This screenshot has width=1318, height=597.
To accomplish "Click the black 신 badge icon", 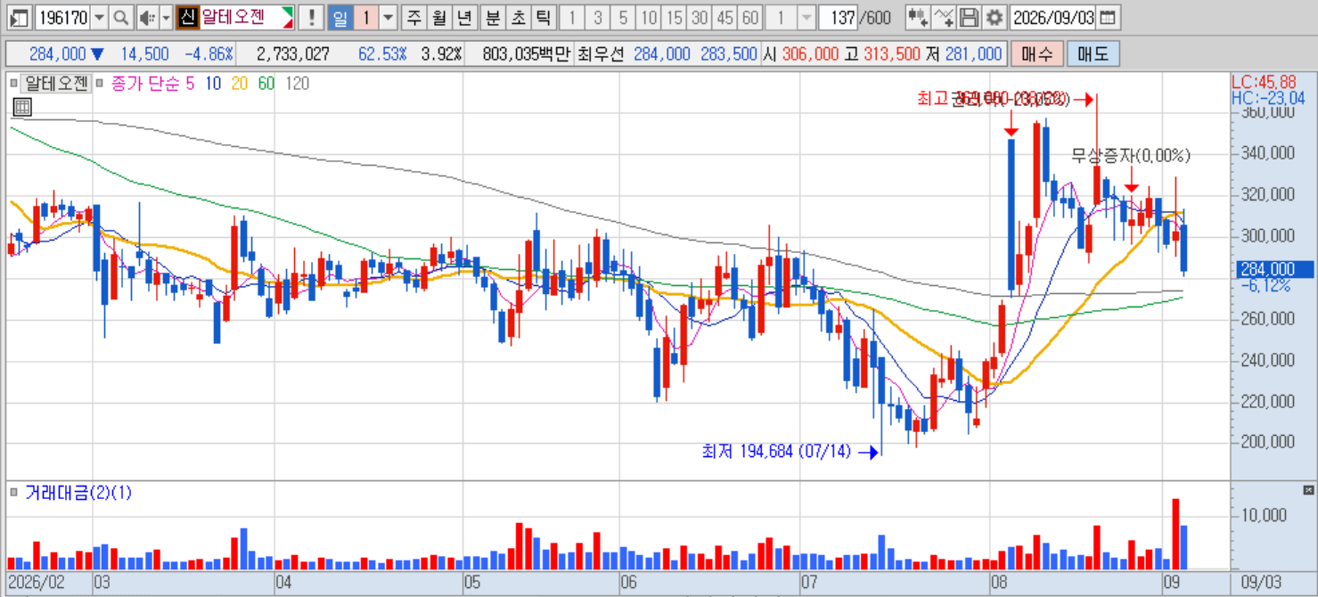I will click(x=187, y=17).
